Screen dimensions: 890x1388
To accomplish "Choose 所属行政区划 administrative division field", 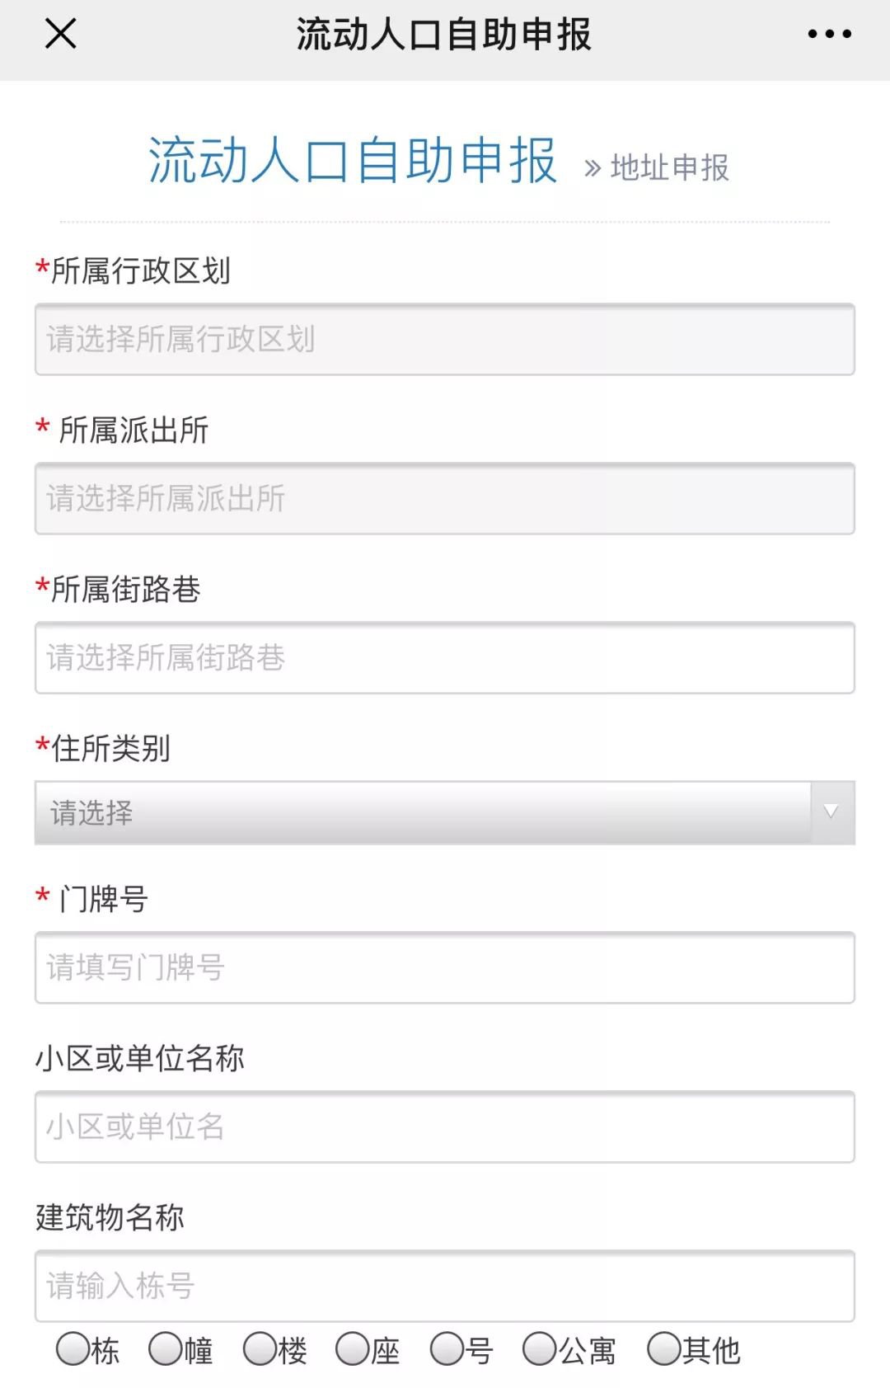I will [x=444, y=339].
